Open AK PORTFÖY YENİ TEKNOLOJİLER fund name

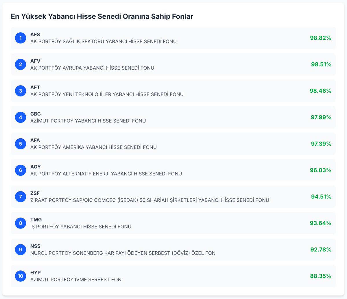(107, 94)
